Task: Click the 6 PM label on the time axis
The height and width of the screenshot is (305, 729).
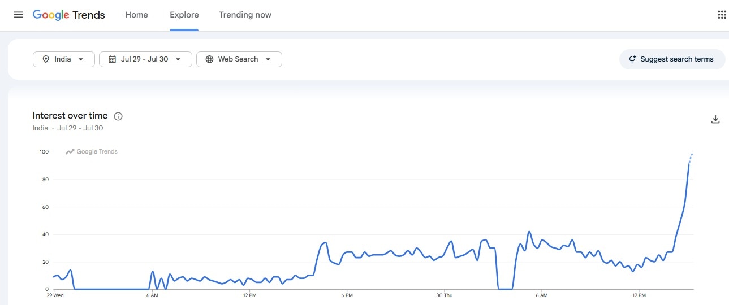Action: pos(347,295)
